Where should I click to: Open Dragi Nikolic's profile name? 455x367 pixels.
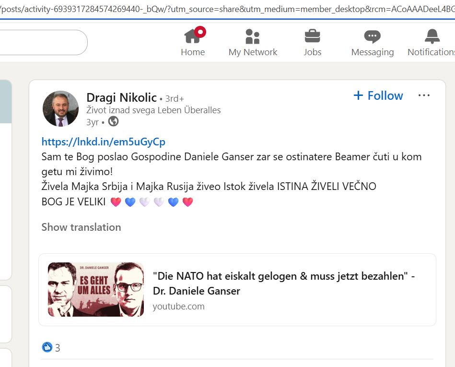(121, 97)
